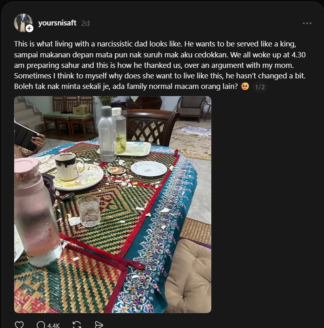Screen dimensions: 324x328
Task: Click the pink-lidded bottle in the photo
Action: 36,212
